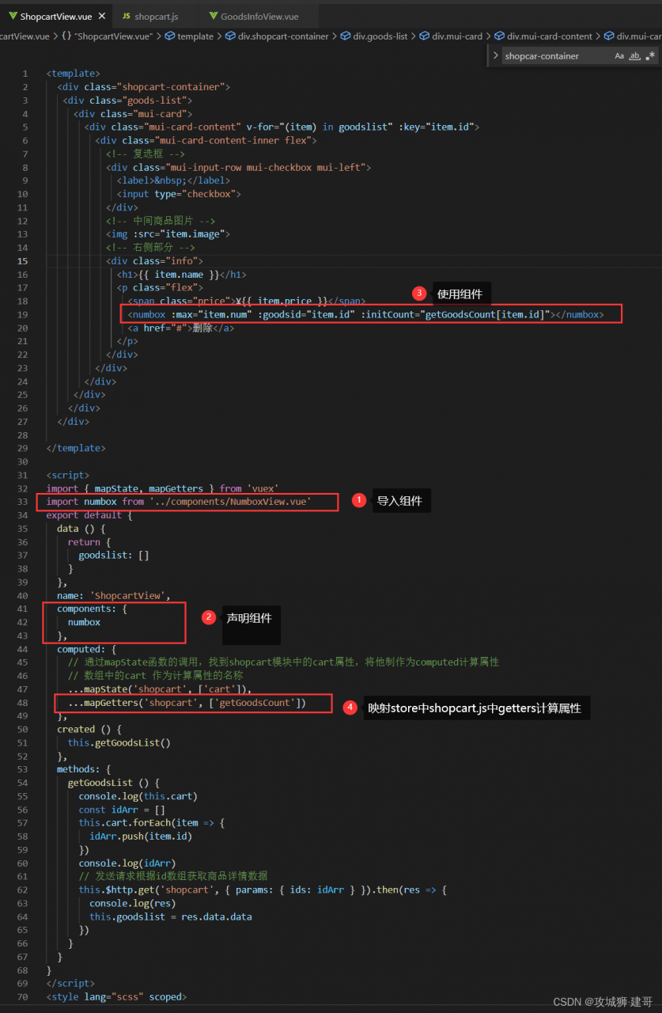Toggle Use Regular Expression in find widget
662x1013 pixels.
[650, 55]
